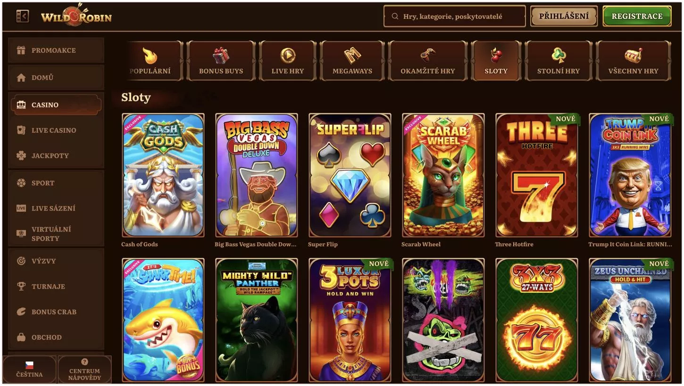684x386 pixels.
Task: Open the Promoakce gift icon item
Action: click(x=56, y=50)
